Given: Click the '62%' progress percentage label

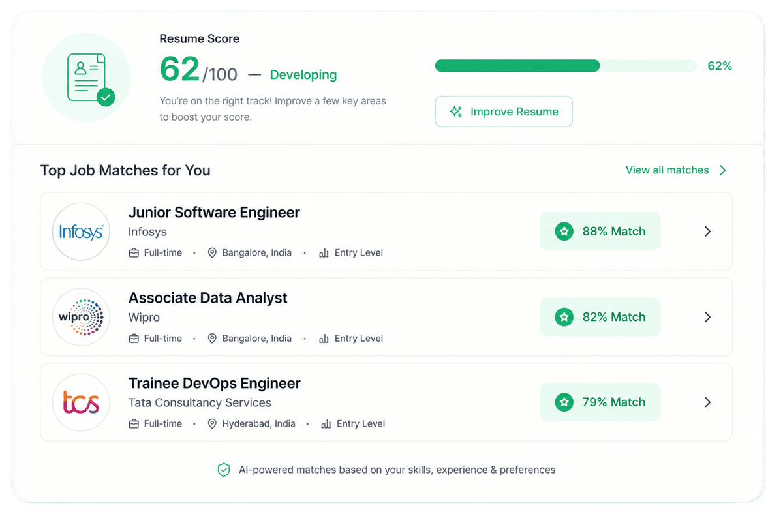Looking at the screenshot, I should point(720,66).
